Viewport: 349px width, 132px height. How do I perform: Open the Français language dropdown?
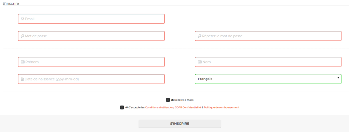click(268, 79)
